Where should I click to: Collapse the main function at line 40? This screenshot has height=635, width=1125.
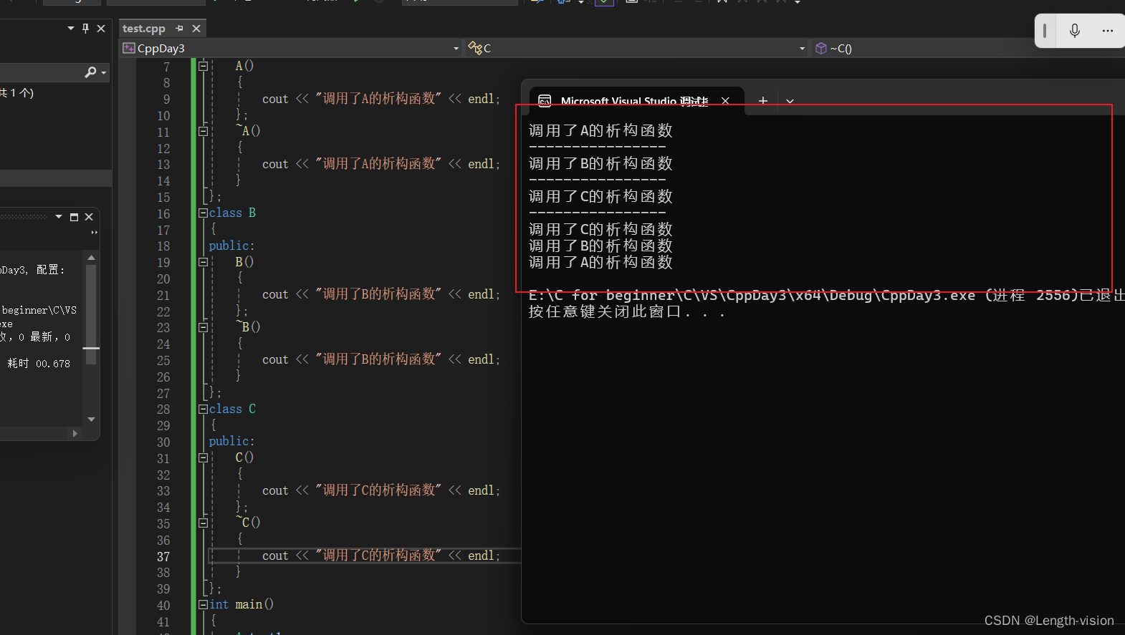(x=203, y=604)
